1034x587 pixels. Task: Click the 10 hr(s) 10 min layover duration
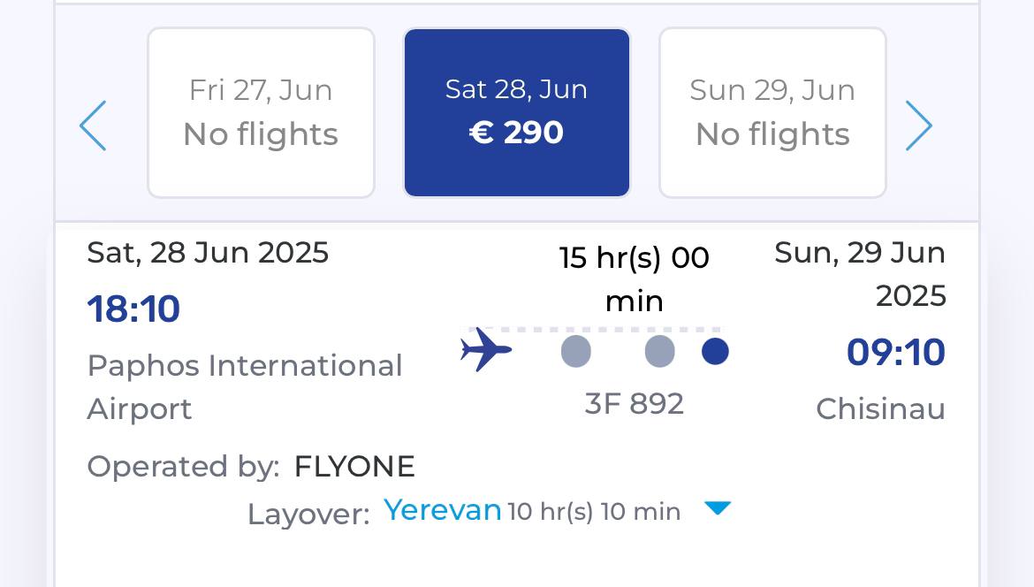click(x=594, y=512)
